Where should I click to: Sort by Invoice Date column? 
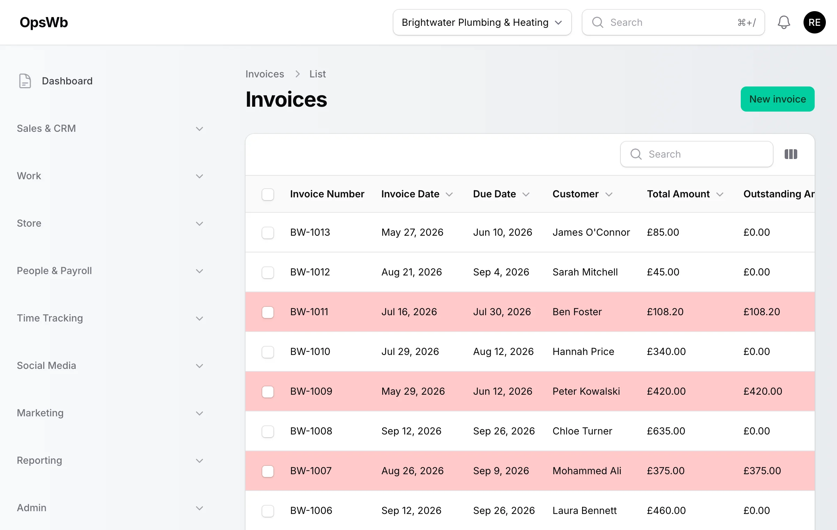point(417,194)
